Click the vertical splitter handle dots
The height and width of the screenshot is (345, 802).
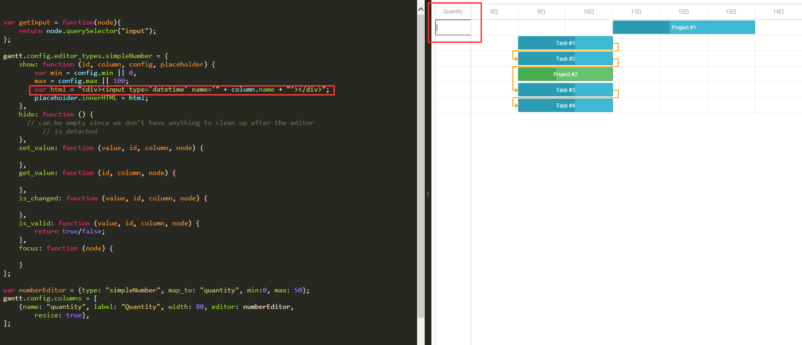tap(428, 194)
